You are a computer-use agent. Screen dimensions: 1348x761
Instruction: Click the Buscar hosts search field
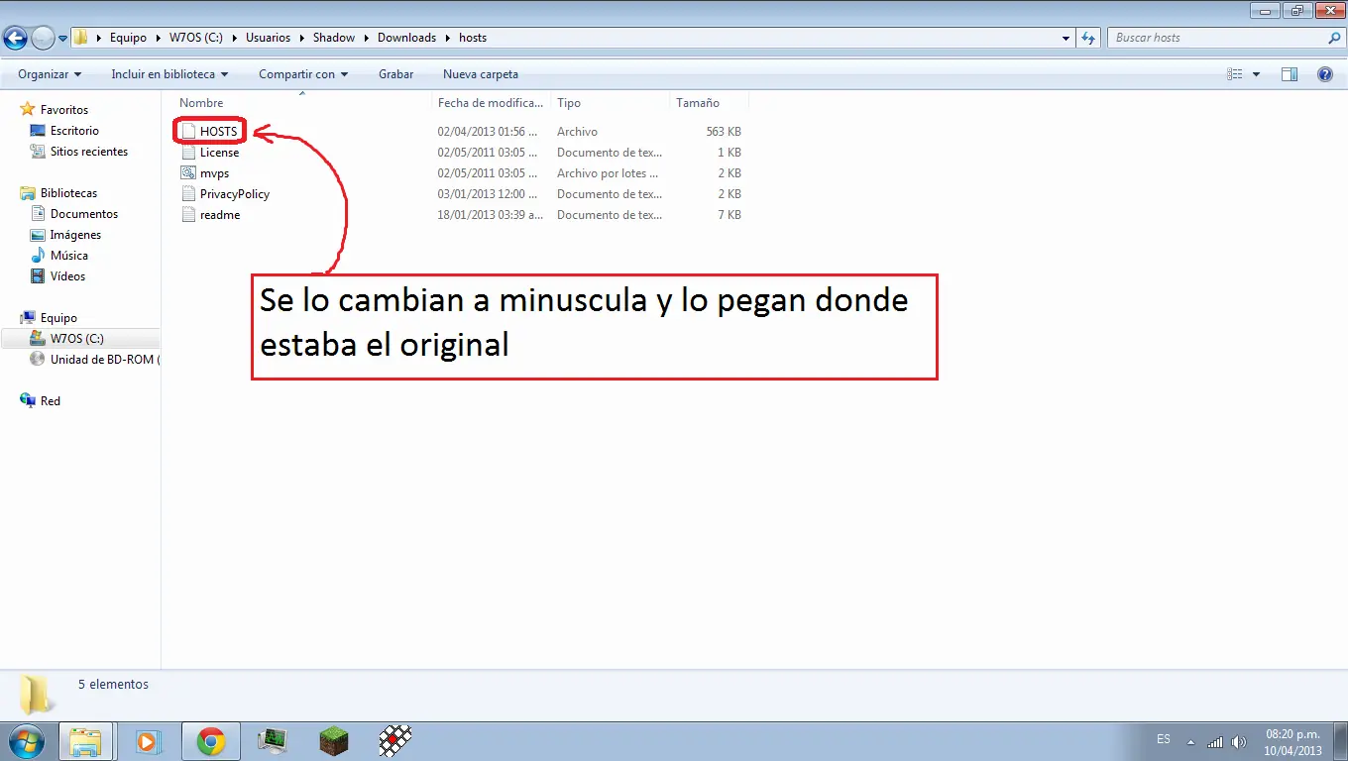1217,38
